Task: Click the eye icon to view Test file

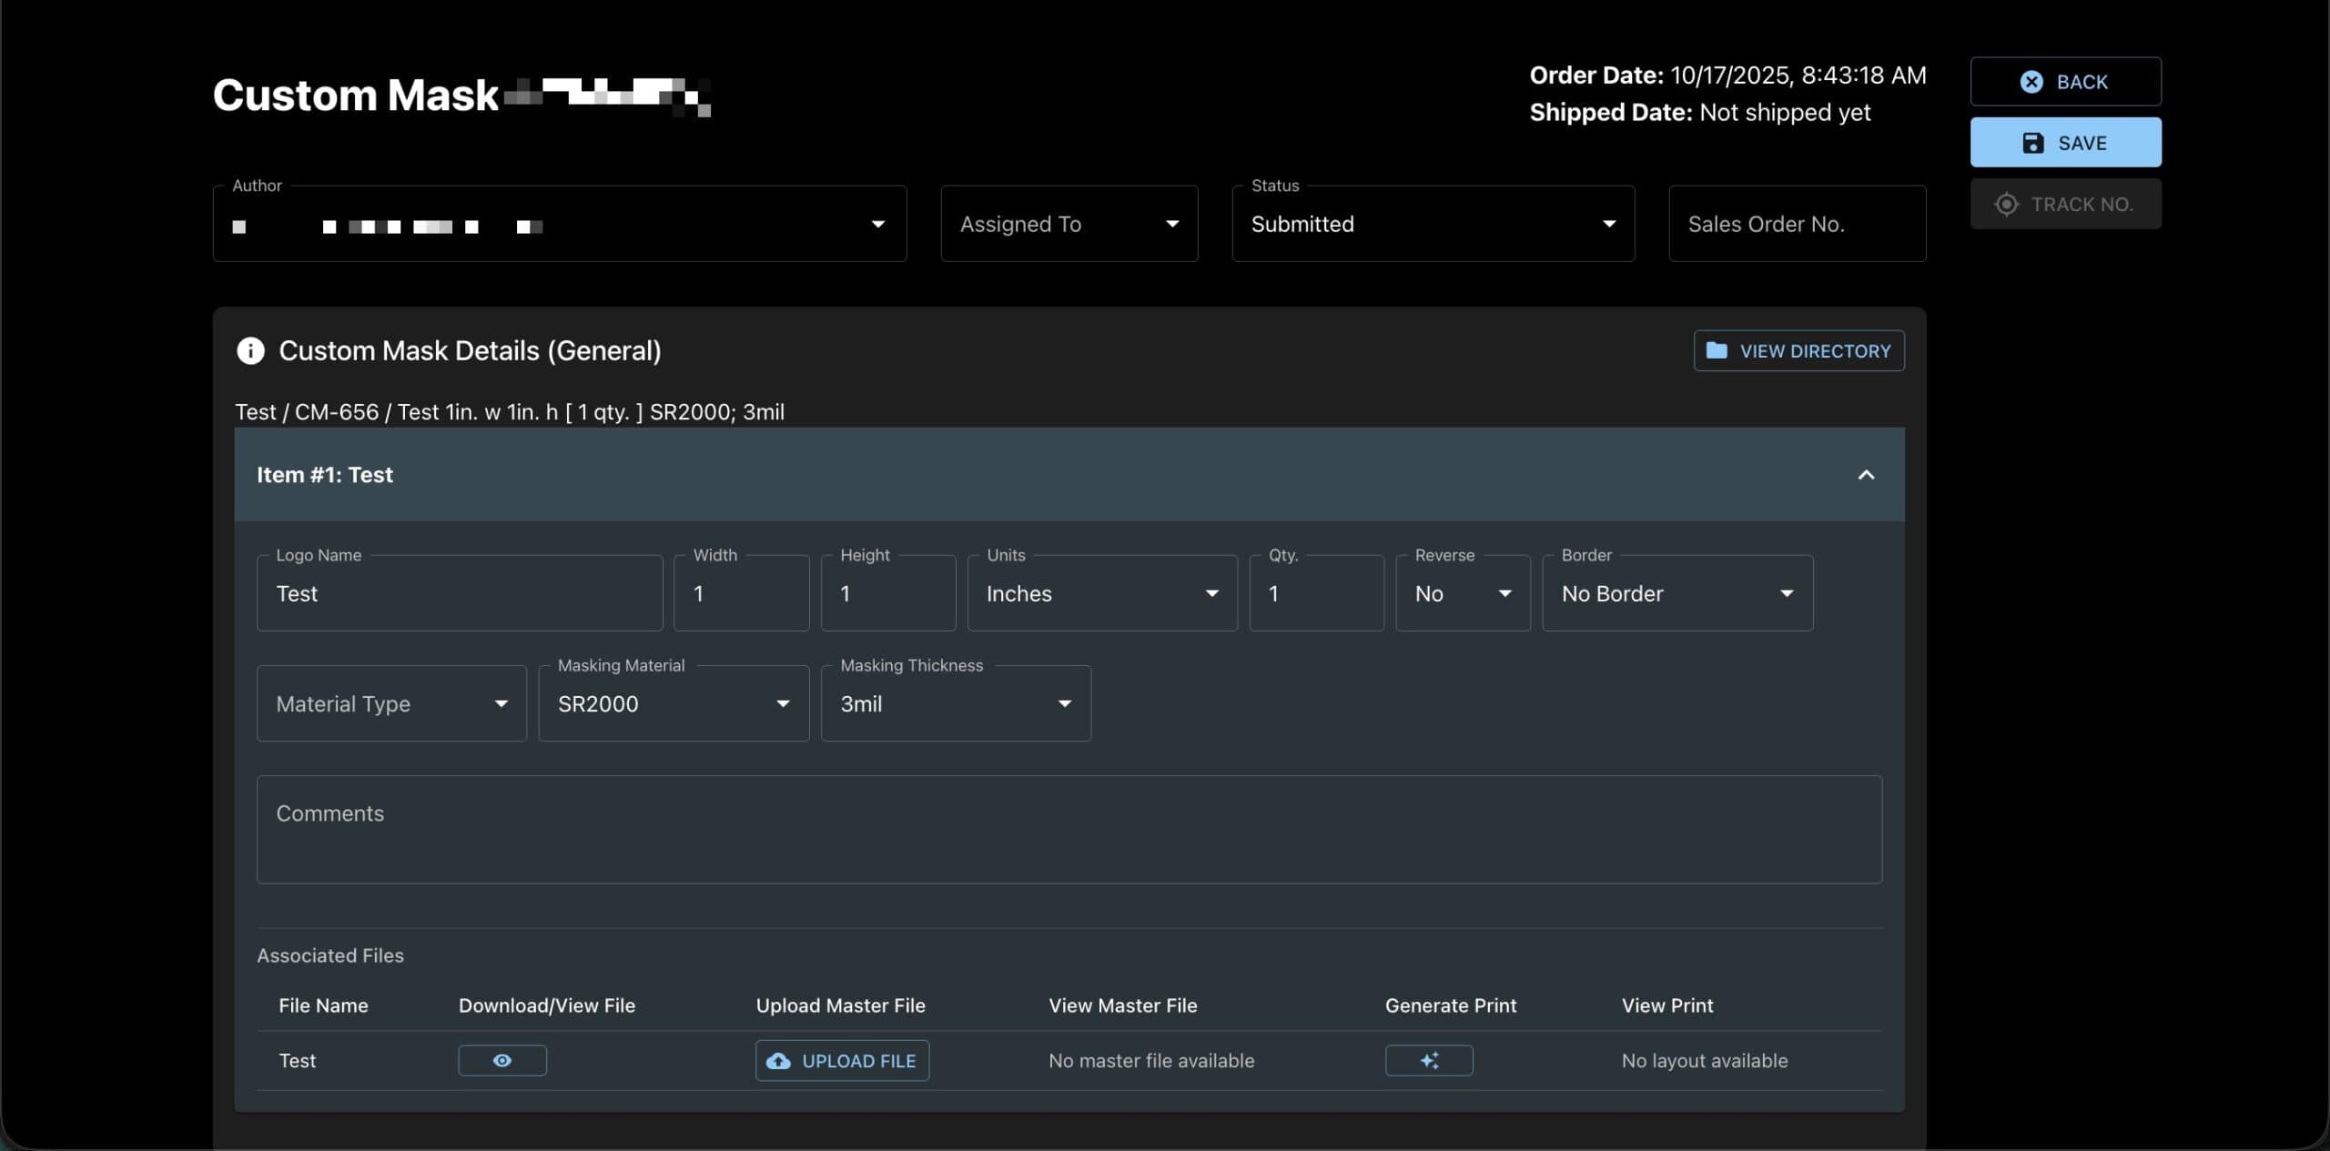Action: 502,1060
